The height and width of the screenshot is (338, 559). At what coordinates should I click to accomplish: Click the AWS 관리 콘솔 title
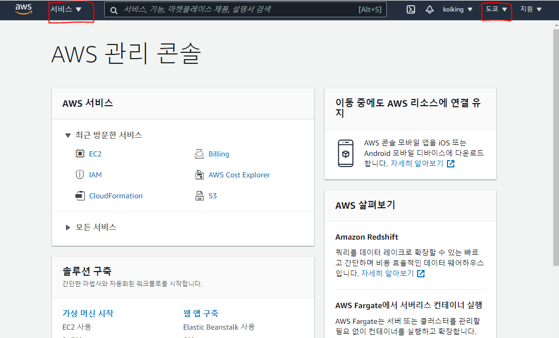(126, 53)
